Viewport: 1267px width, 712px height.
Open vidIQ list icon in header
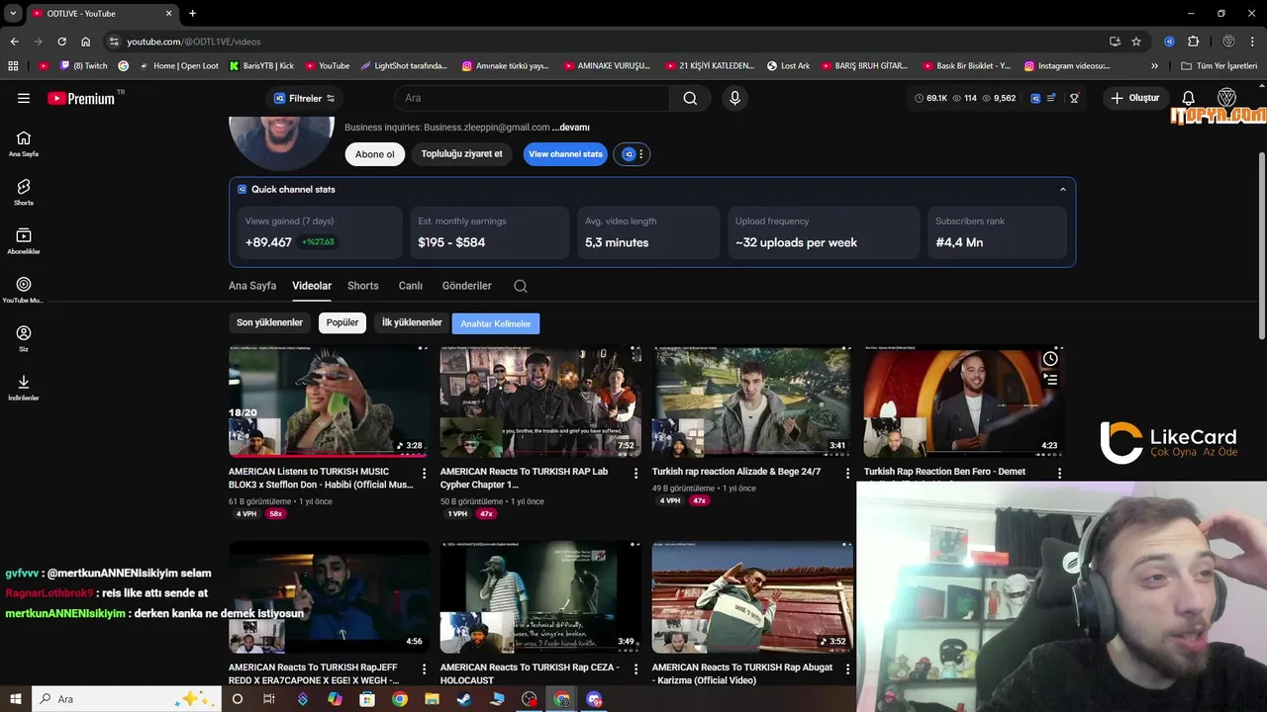pos(1051,98)
